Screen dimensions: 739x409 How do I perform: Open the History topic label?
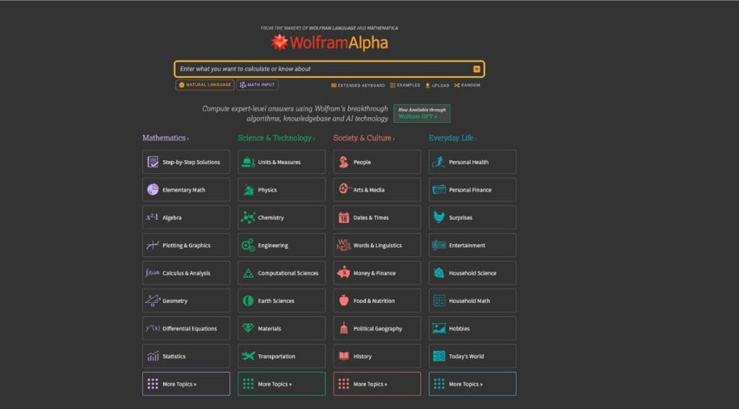pyautogui.click(x=362, y=356)
